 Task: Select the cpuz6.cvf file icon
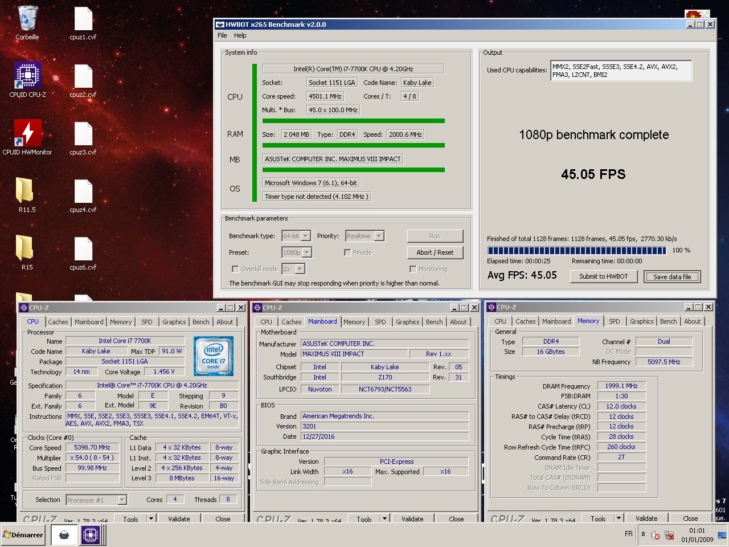83,249
